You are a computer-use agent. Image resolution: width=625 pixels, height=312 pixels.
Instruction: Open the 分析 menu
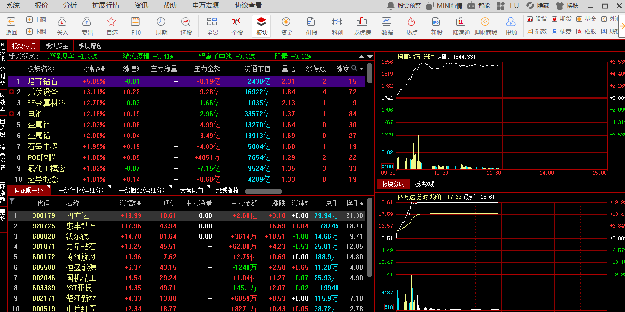coord(69,5)
